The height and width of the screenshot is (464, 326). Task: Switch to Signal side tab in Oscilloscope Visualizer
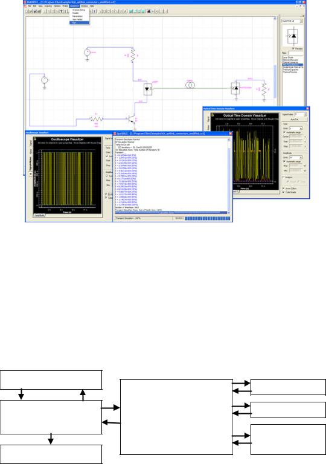30,143
